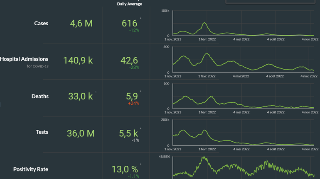Click the Hospital Admissions label

[x=24, y=59]
